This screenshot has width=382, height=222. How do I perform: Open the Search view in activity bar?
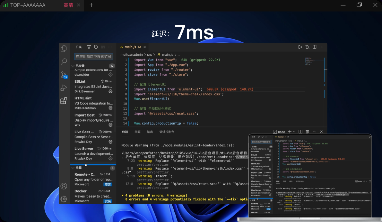coord(64,61)
